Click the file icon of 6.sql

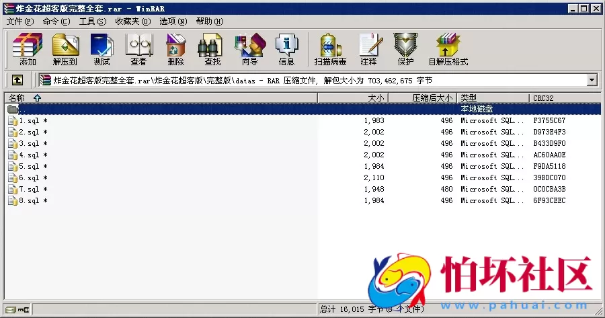(13, 178)
